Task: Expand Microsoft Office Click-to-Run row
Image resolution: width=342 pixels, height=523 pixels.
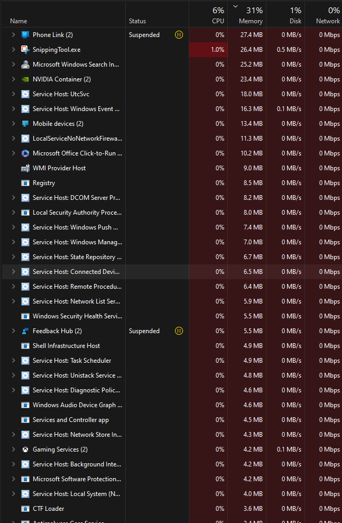Action: tap(13, 153)
